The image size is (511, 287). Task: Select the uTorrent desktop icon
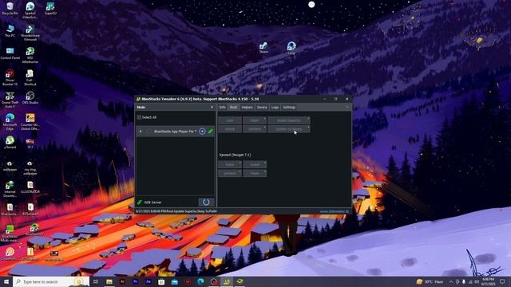[10, 142]
